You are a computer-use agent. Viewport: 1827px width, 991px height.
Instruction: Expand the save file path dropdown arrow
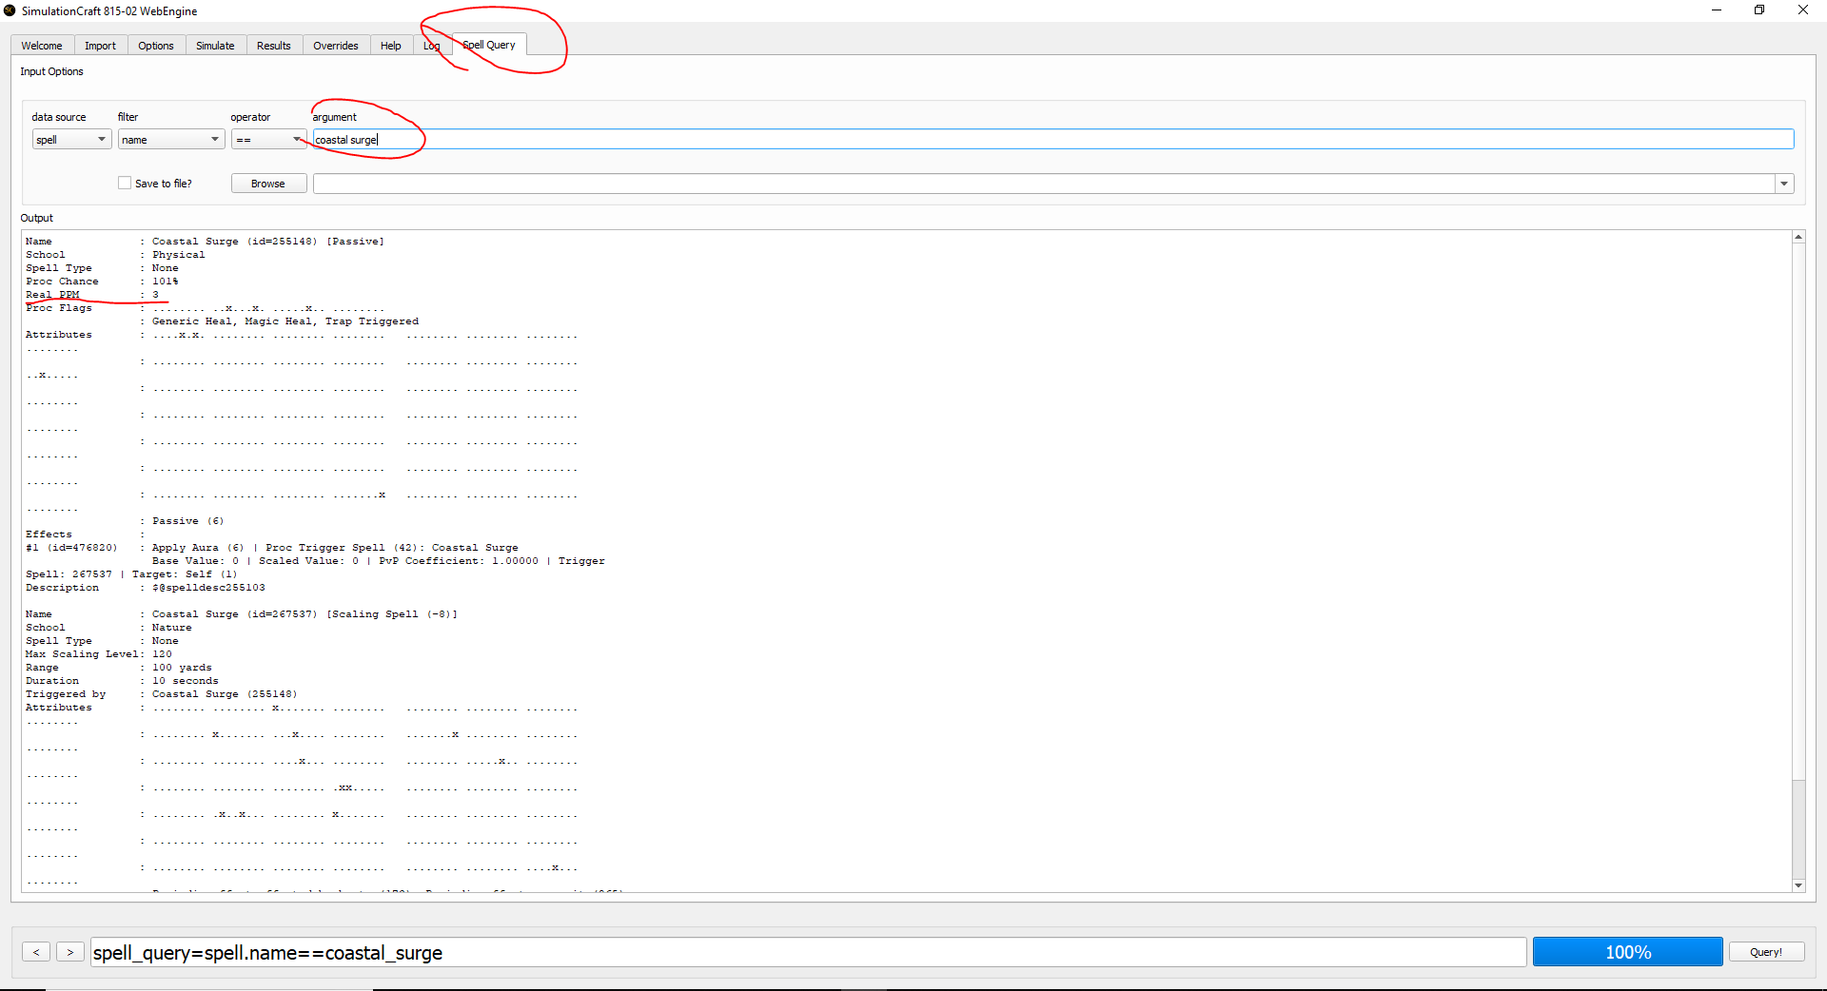[x=1784, y=184]
